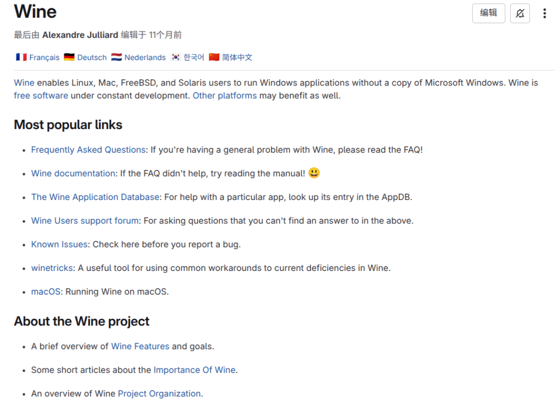560x401 pixels.
Task: Open the Known Issues link
Action: [59, 245]
